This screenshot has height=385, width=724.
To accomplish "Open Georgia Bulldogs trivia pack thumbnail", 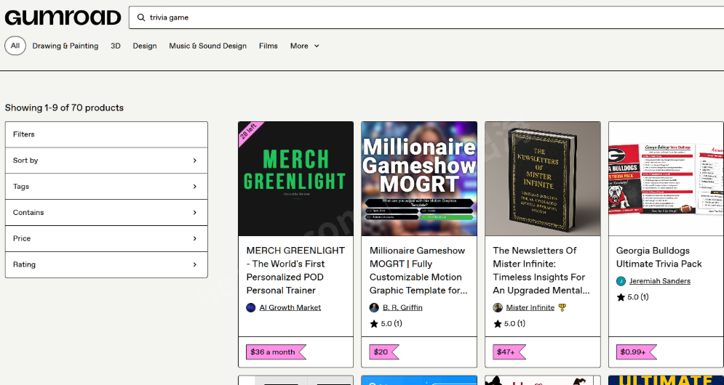I will click(x=666, y=179).
